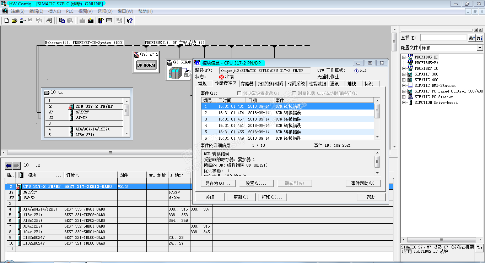Click the red error status icon in dialog
Screen dimensions: 485x263
222,77
